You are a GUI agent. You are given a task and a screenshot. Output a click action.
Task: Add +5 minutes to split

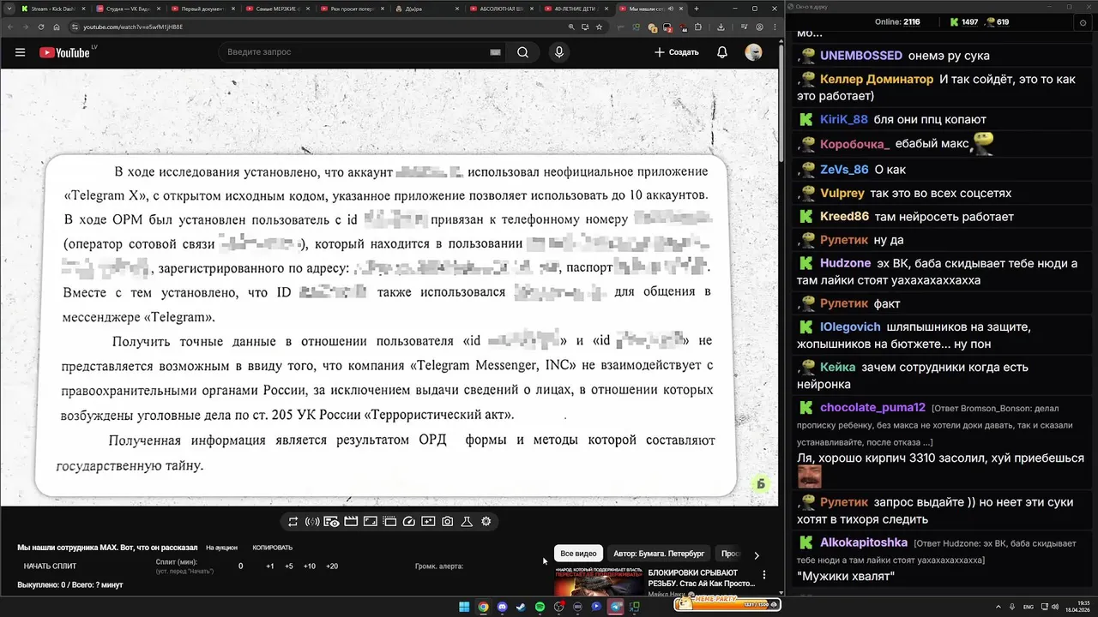(289, 566)
